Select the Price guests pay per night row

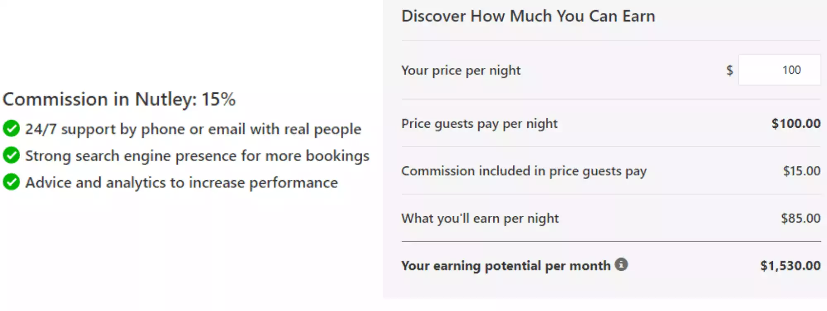(x=479, y=123)
